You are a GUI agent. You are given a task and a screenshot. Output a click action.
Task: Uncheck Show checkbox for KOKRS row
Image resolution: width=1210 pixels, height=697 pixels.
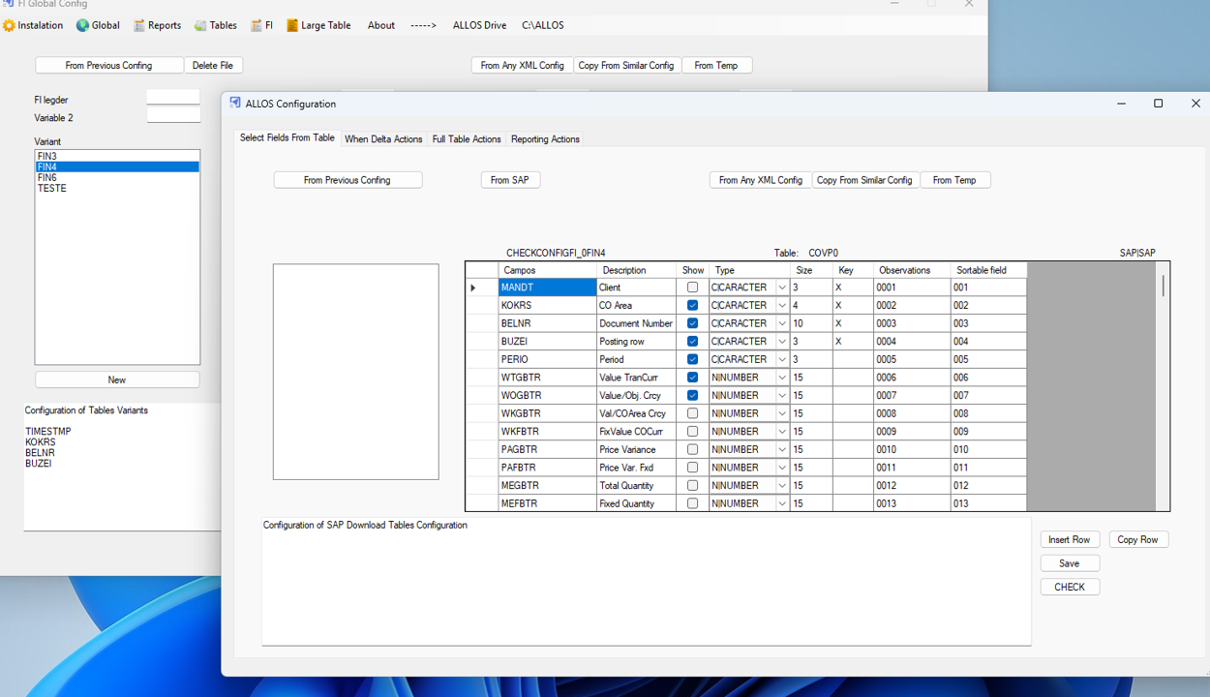coord(692,305)
